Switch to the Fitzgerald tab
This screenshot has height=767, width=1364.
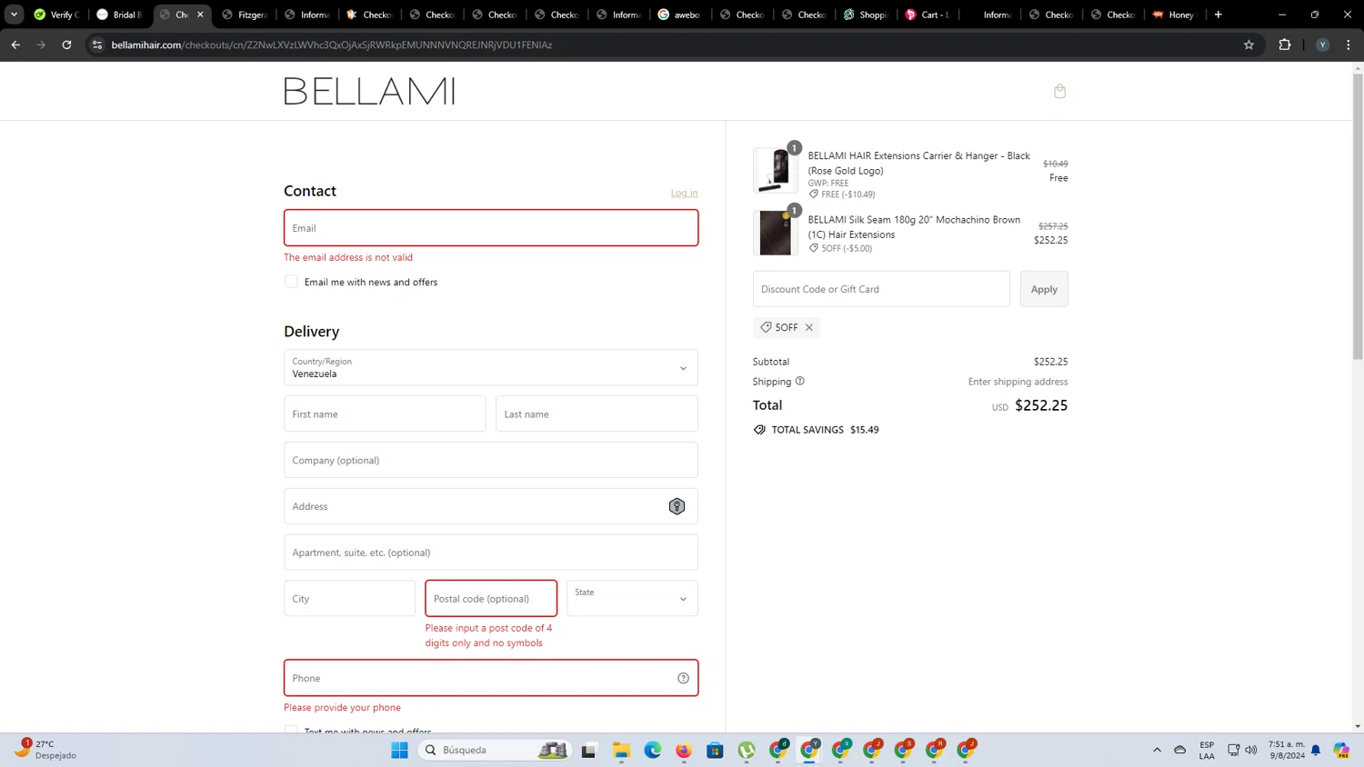coord(244,15)
